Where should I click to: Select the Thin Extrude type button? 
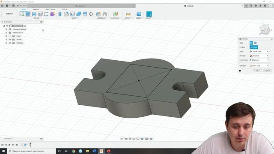[x=256, y=43]
